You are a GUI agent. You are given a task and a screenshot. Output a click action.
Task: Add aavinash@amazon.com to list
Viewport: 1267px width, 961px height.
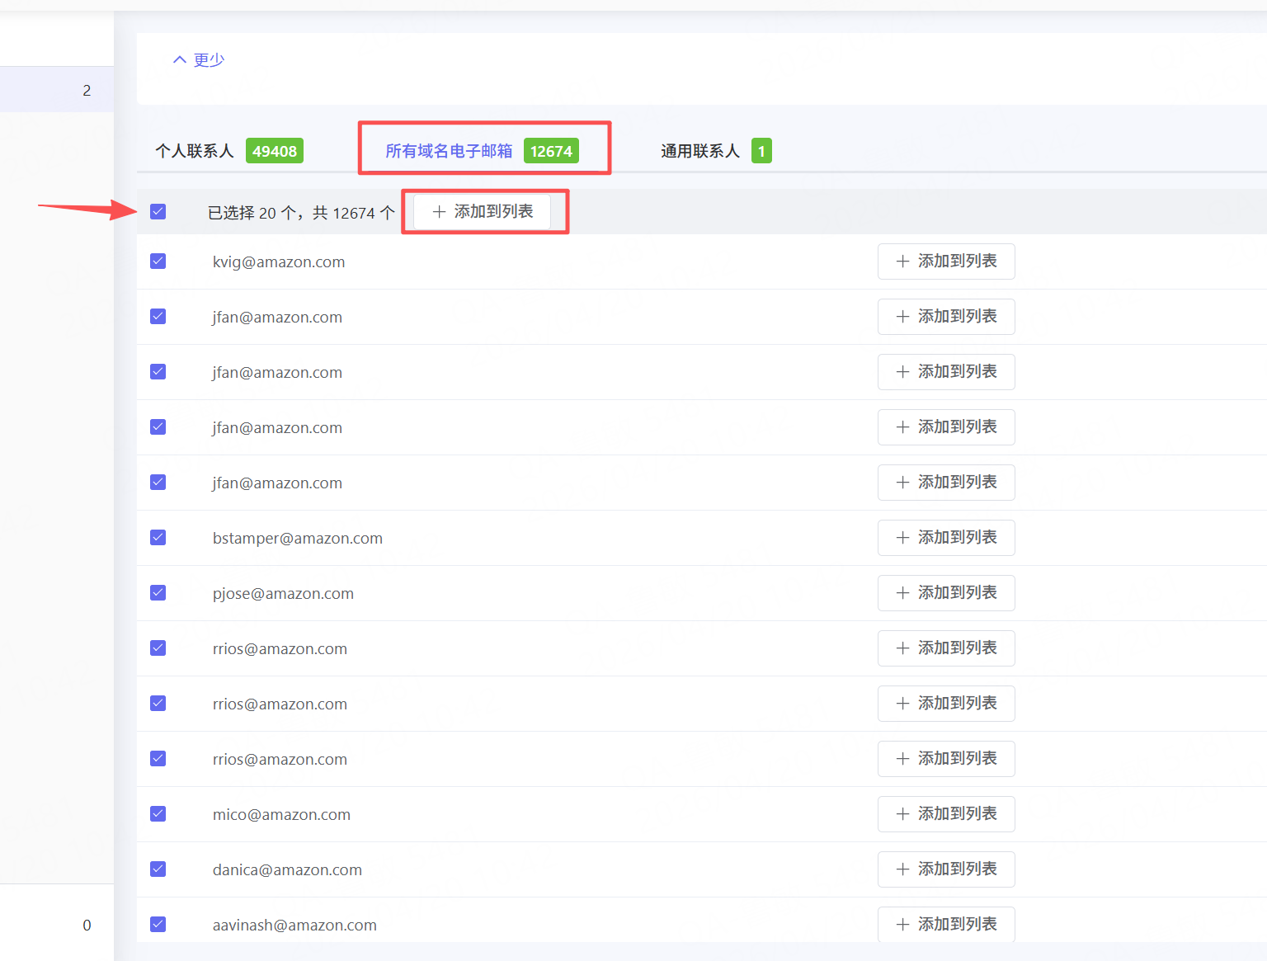point(946,925)
